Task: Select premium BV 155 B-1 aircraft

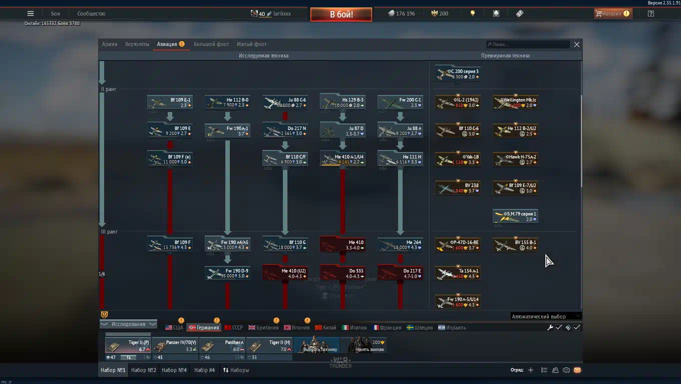Action: click(515, 245)
